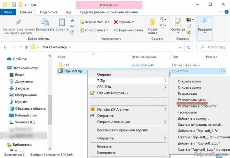230x158 pixels.
Task: Open the CRC SHA submenu
Action: coord(129,87)
